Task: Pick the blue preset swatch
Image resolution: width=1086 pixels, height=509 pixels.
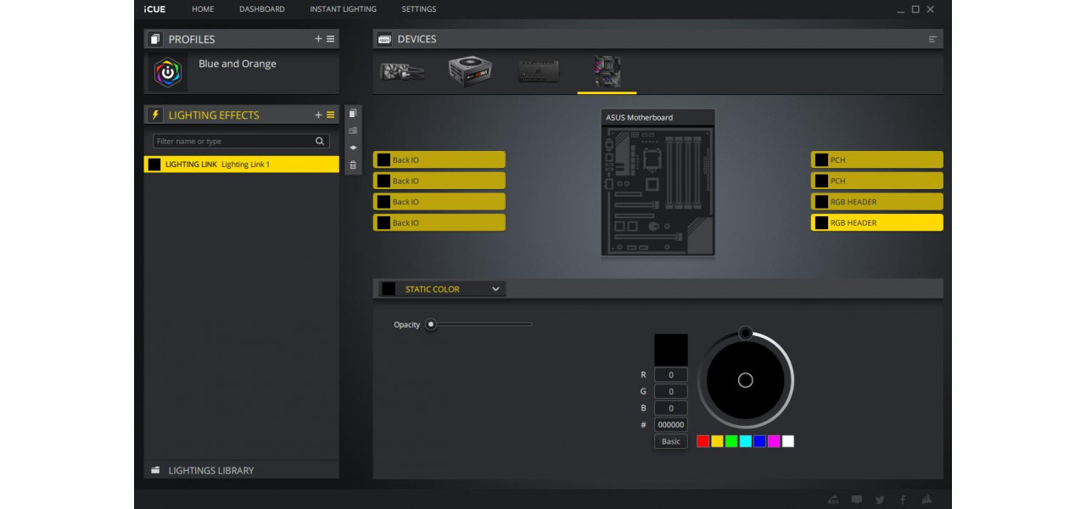Action: pyautogui.click(x=759, y=441)
